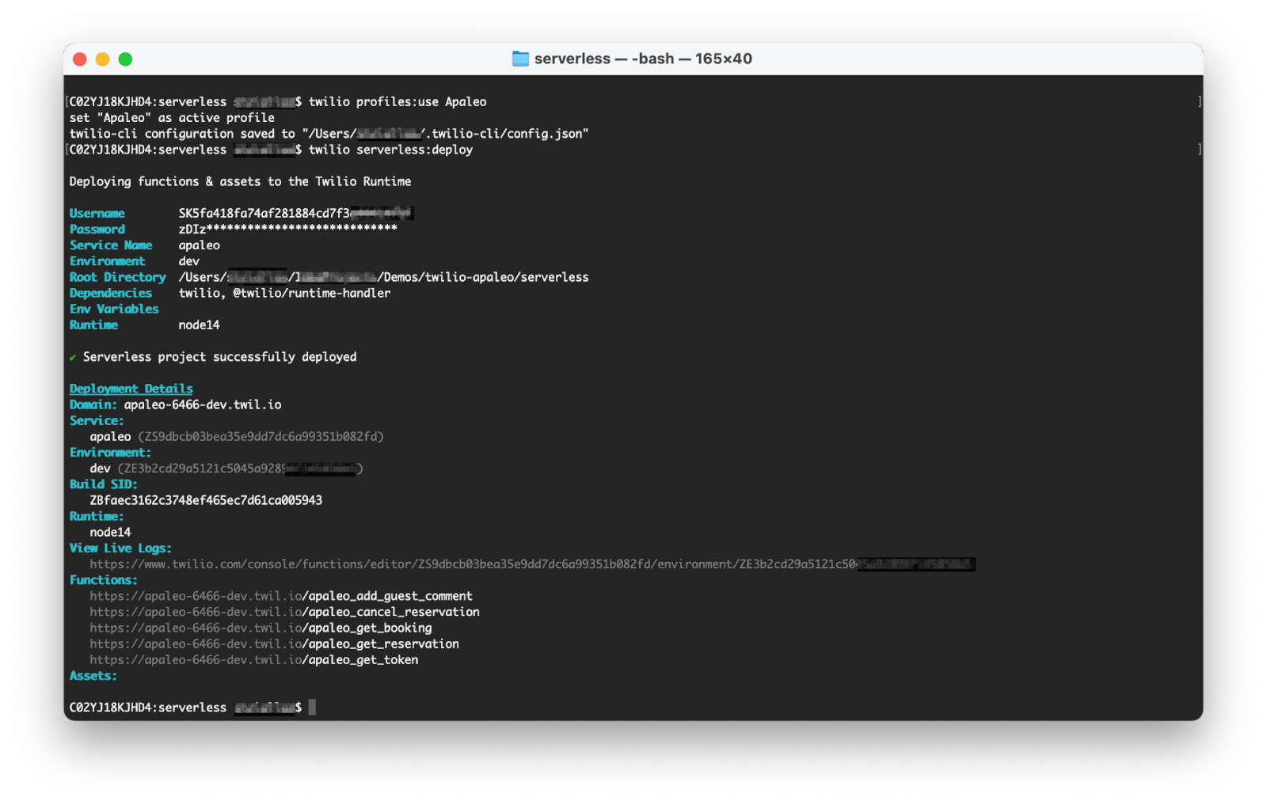Click the masked password value starting zDIz

click(x=288, y=230)
